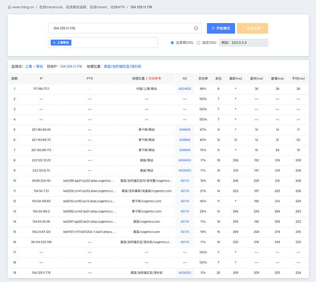The width and height of the screenshot is (316, 282).
Task: Click the target IP 104.129.11.176 link
Action: point(71,67)
